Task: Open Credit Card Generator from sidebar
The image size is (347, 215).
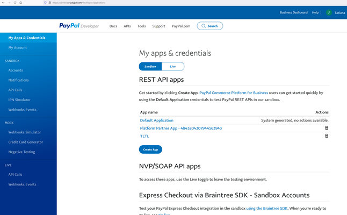Action: [25, 142]
